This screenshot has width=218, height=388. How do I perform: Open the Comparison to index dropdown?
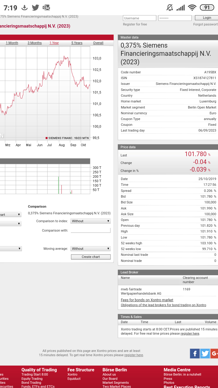(x=91, y=221)
